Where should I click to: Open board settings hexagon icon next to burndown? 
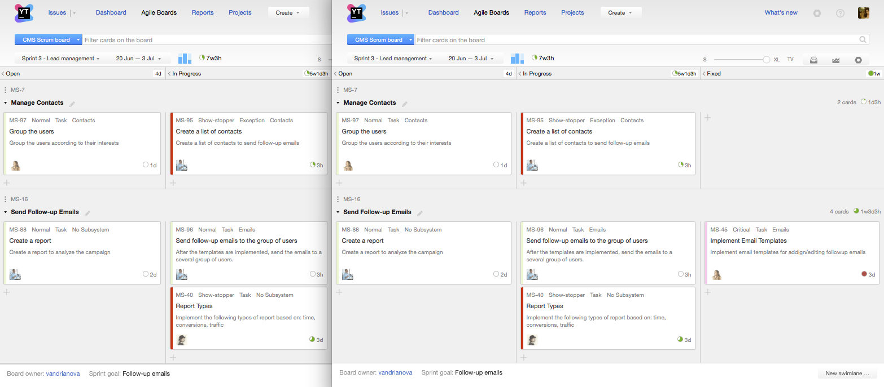[859, 60]
